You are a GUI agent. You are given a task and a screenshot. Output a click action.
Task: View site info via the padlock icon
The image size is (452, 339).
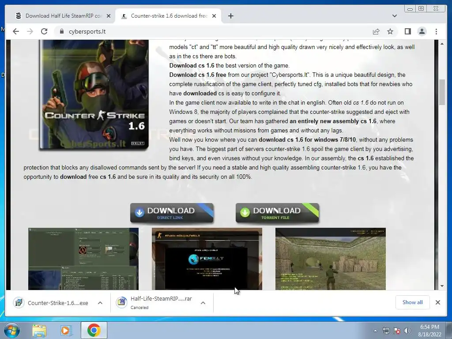coord(62,31)
